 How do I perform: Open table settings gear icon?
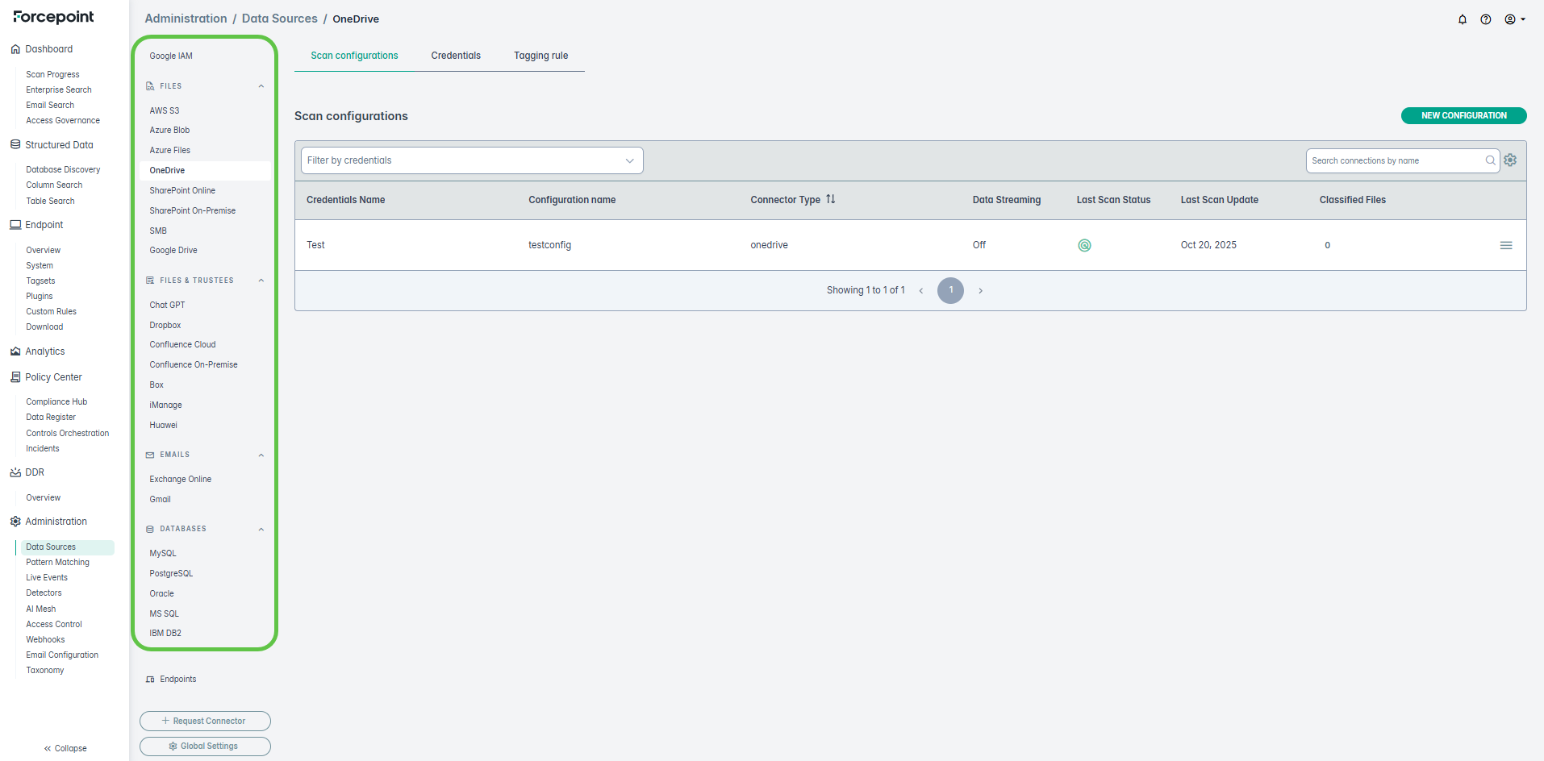coord(1510,160)
